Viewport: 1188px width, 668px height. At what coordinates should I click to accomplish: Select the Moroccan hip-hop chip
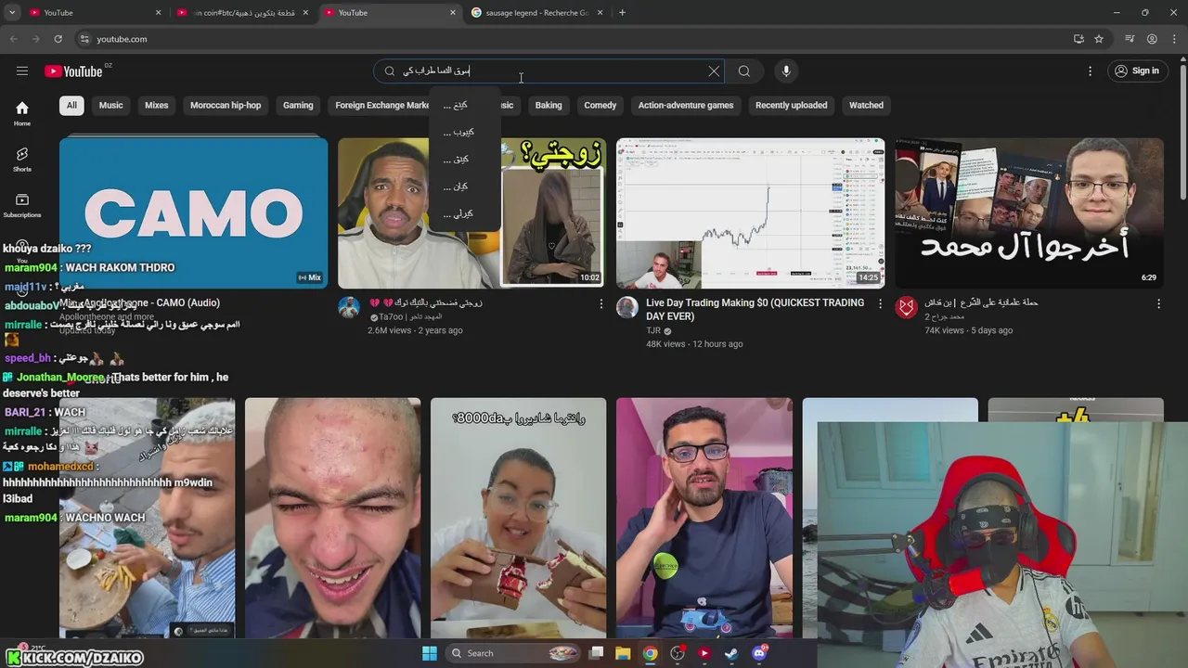click(x=226, y=105)
